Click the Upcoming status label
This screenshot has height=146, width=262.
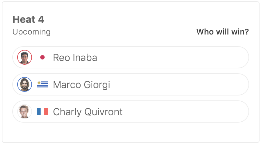pos(31,32)
